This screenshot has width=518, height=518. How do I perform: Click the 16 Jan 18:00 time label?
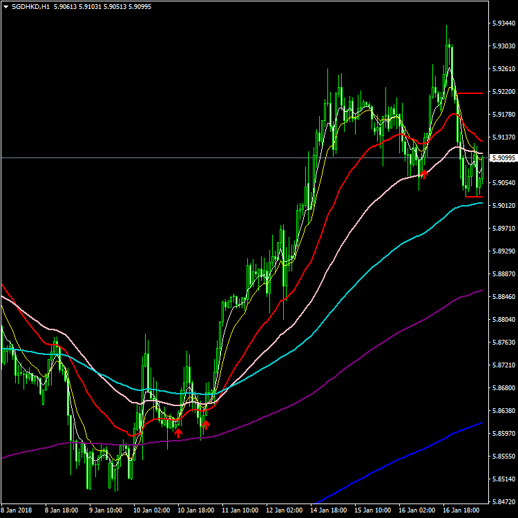pos(461,510)
